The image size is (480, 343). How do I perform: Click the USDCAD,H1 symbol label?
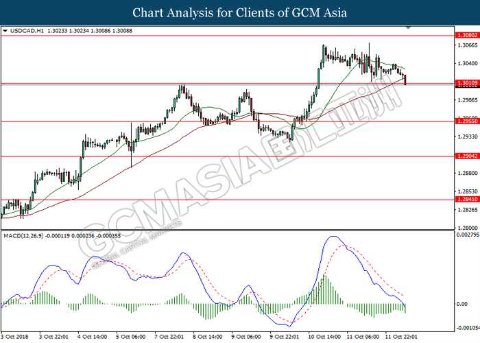pos(27,31)
